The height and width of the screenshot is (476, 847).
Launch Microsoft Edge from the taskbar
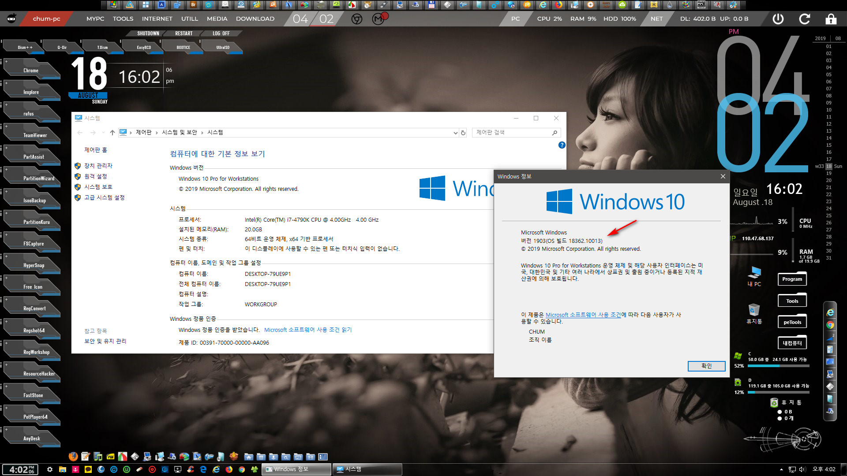pos(203,469)
